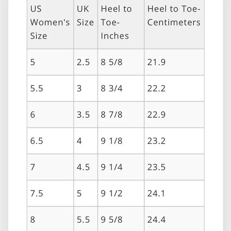Click the UK size 4.5 cell

point(86,167)
